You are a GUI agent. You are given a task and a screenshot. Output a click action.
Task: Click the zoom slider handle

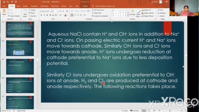tap(170, 111)
